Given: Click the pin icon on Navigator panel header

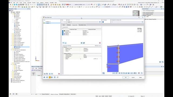Looking at the screenshot, I should click(x=28, y=9).
